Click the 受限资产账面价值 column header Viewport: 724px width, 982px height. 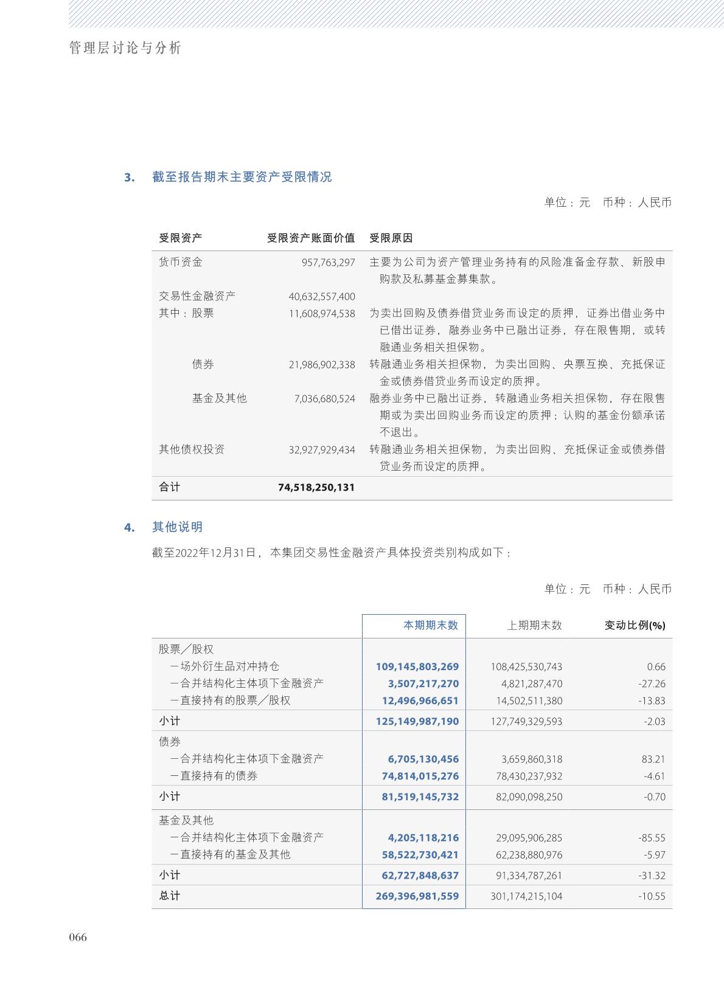pyautogui.click(x=310, y=238)
